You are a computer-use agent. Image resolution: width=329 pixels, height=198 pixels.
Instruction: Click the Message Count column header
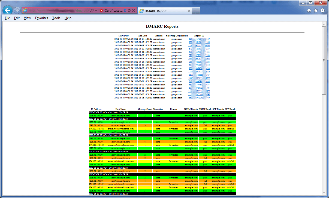(x=145, y=109)
